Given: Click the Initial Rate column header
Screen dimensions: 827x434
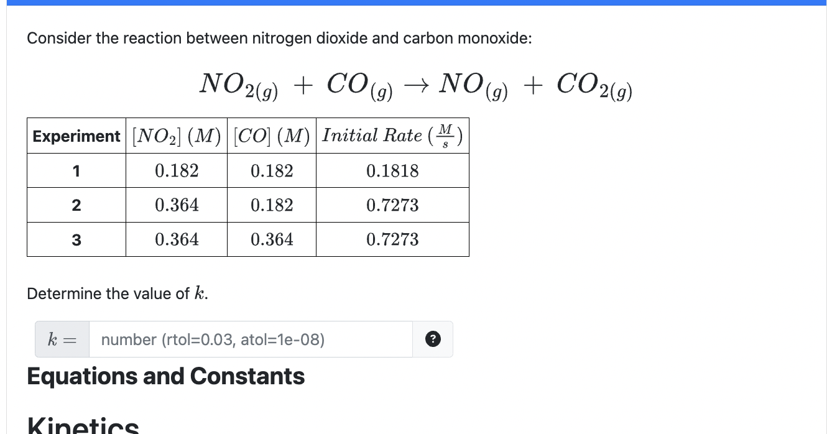Looking at the screenshot, I should click(x=392, y=136).
